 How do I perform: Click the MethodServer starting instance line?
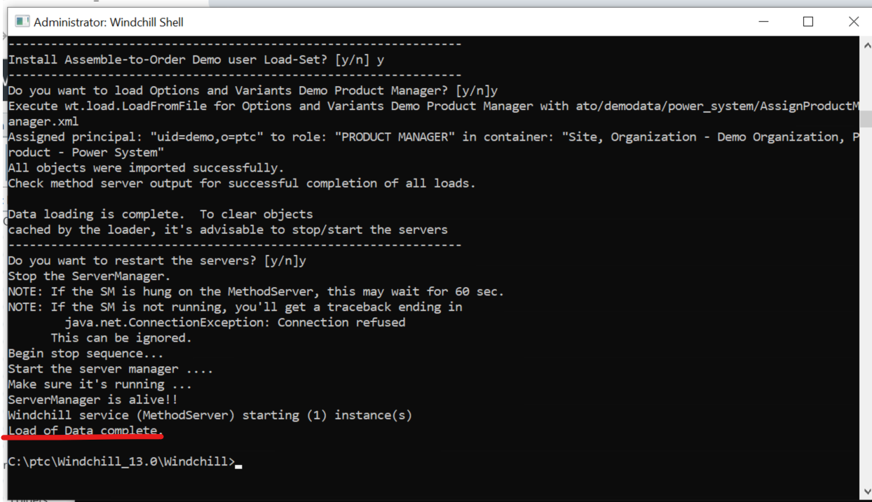point(209,414)
